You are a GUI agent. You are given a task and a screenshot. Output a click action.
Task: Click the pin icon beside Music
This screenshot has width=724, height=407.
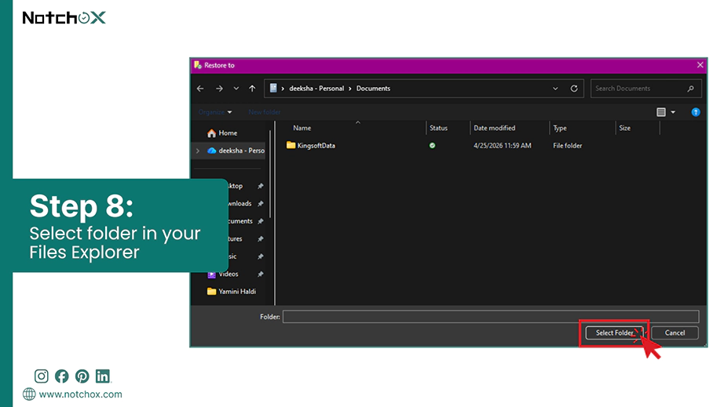(261, 256)
